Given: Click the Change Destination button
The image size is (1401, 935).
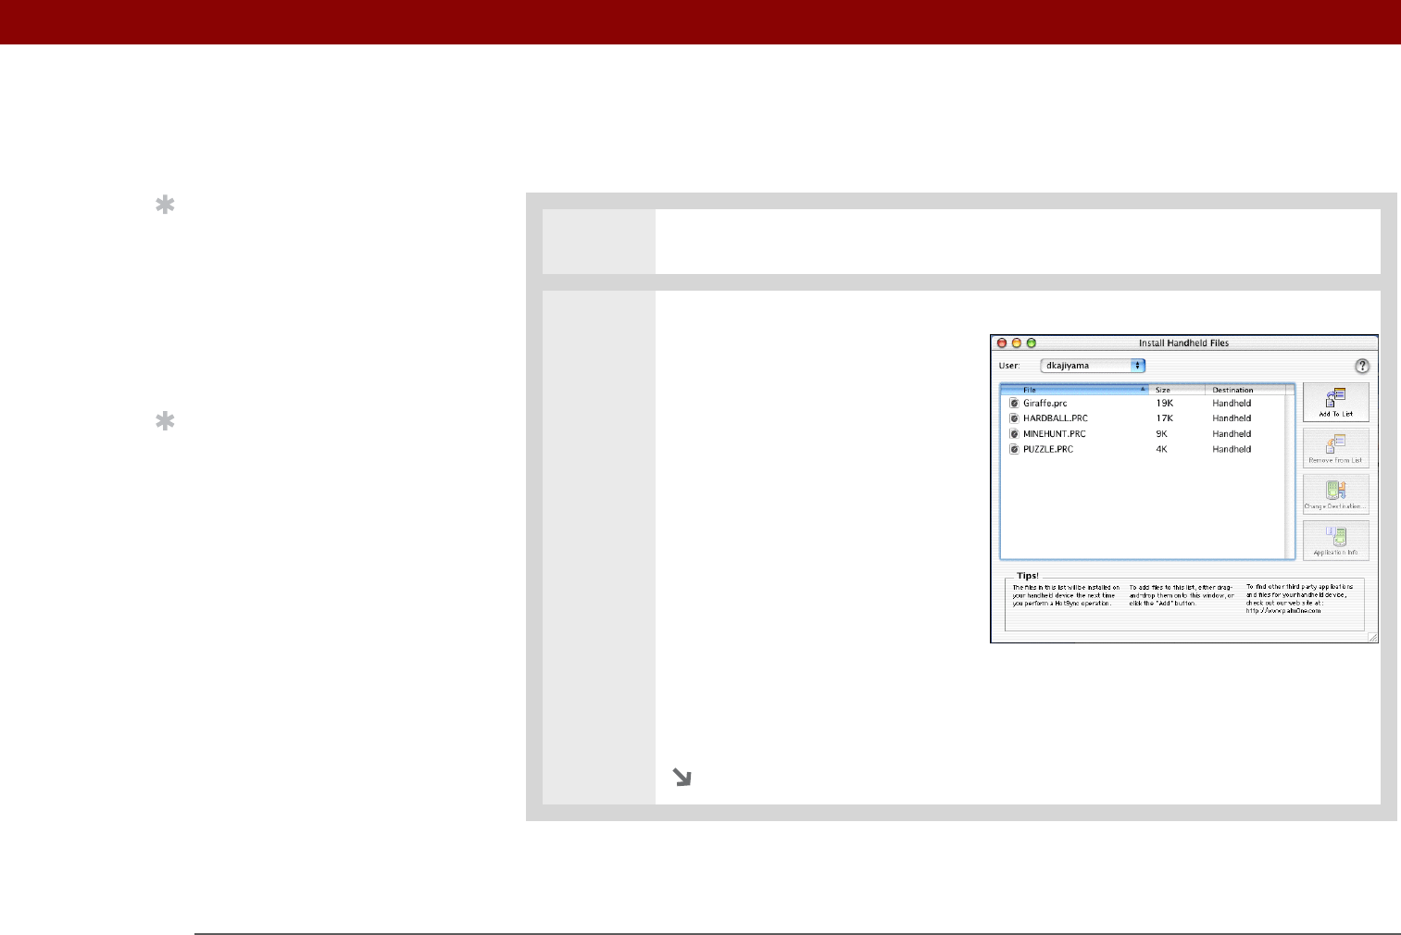Looking at the screenshot, I should coord(1335,494).
